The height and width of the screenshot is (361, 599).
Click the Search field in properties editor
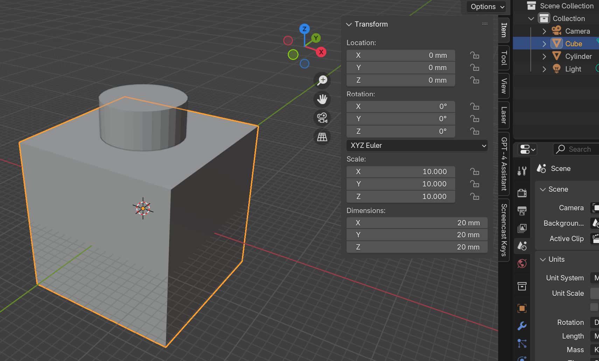coord(578,149)
